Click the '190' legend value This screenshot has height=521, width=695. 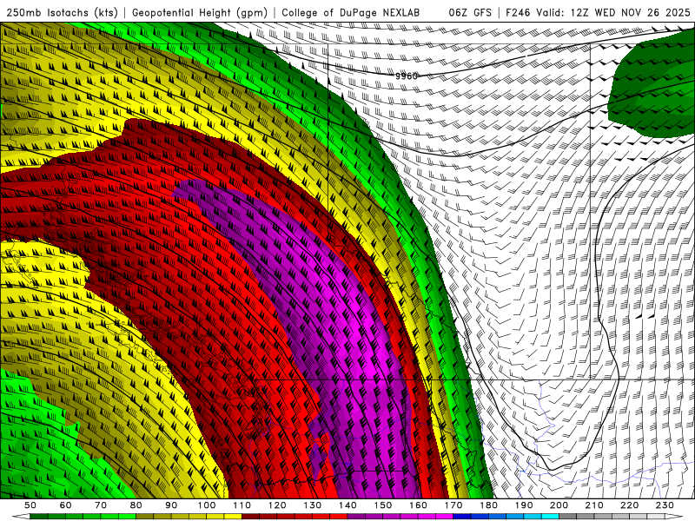[x=524, y=505]
